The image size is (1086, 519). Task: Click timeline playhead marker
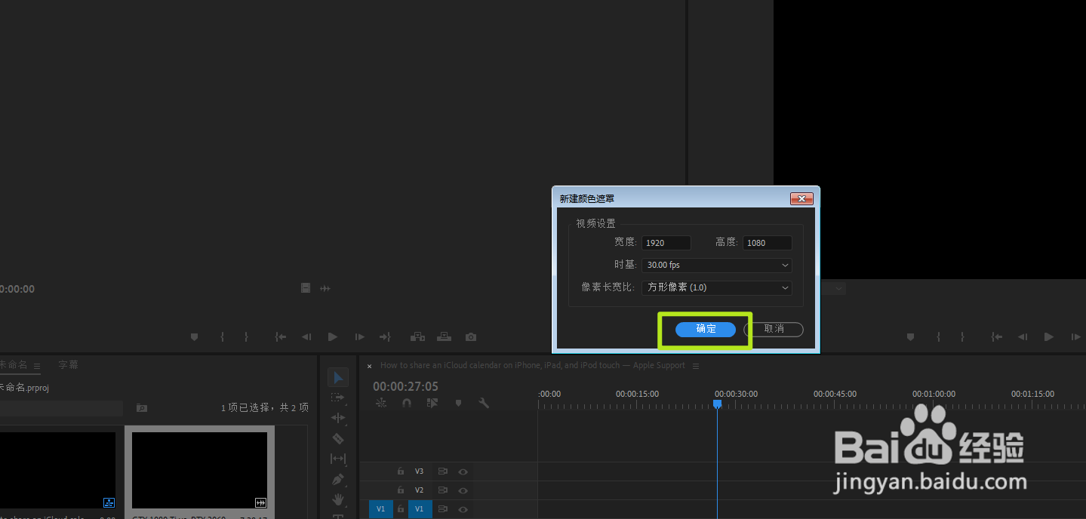717,404
